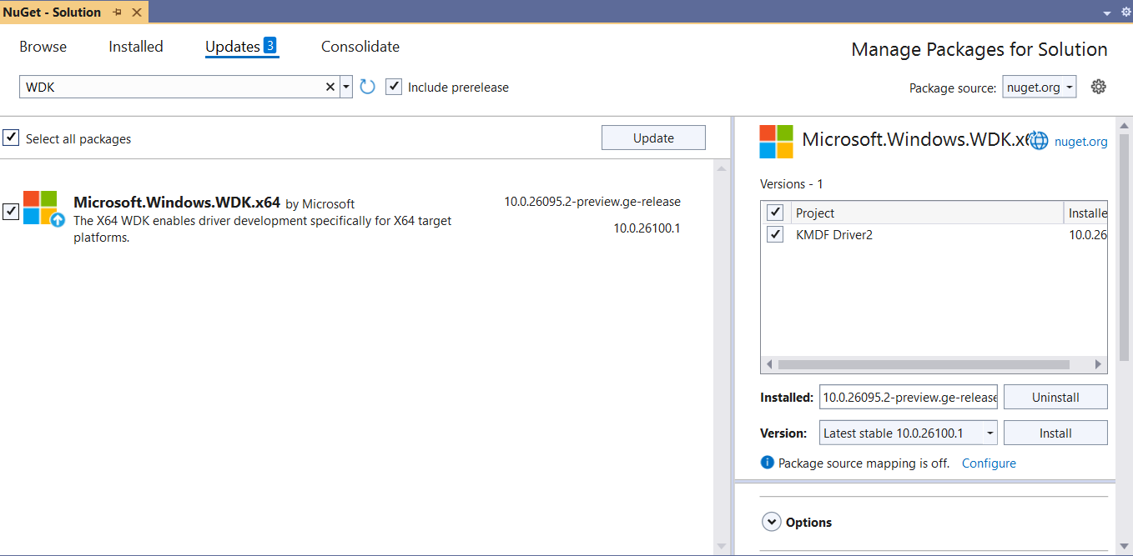
Task: Toggle Include prerelease checkbox
Action: [x=394, y=87]
